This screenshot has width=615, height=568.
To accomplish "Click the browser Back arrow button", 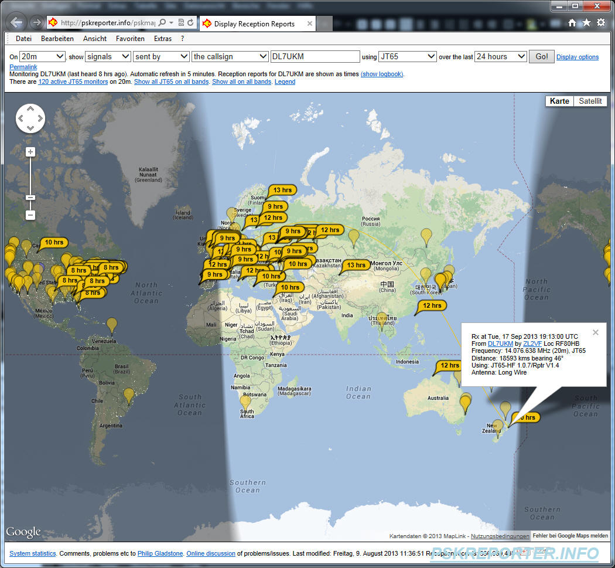I will coord(16,22).
